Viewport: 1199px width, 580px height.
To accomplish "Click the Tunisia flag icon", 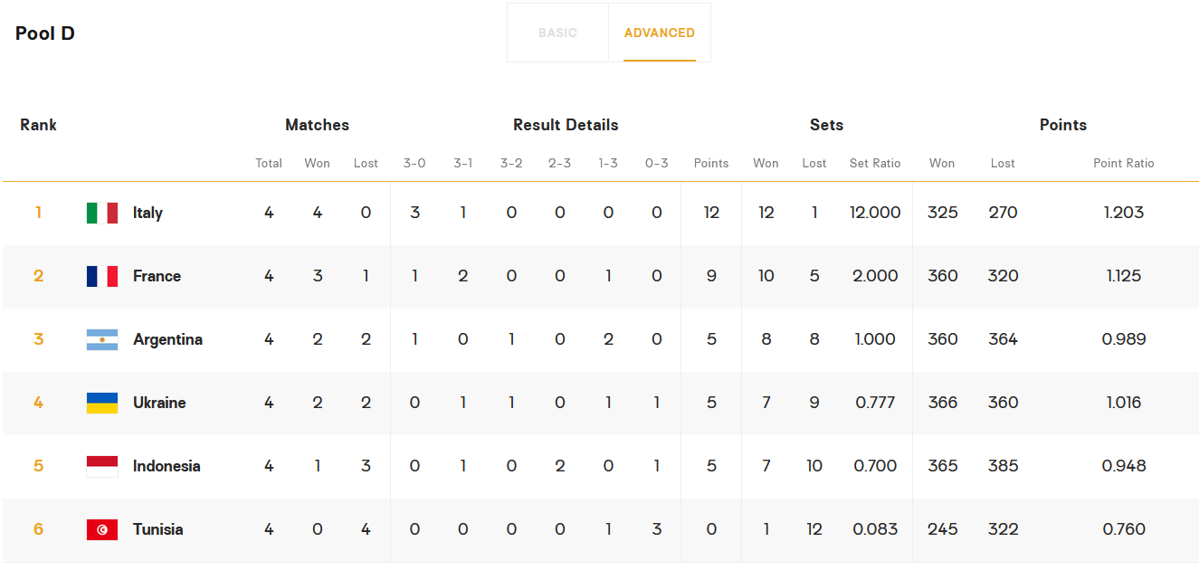I will pos(102,529).
